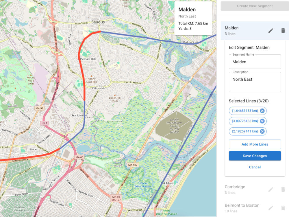Click Add More Lines button
Screen dimensions: 289x217
point(255,144)
